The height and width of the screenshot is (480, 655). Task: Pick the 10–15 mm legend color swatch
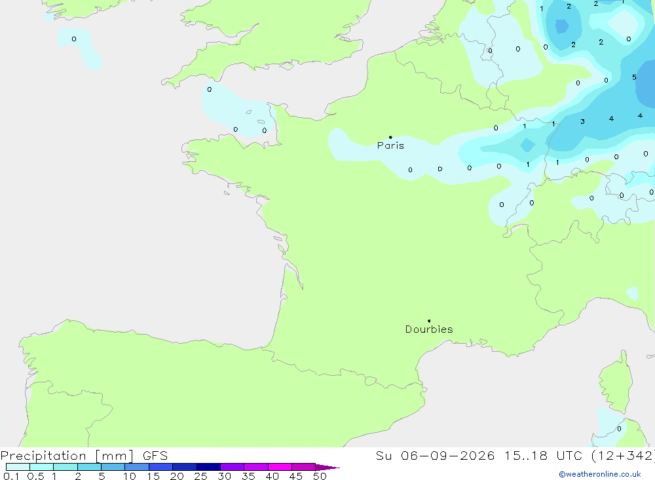click(x=137, y=467)
